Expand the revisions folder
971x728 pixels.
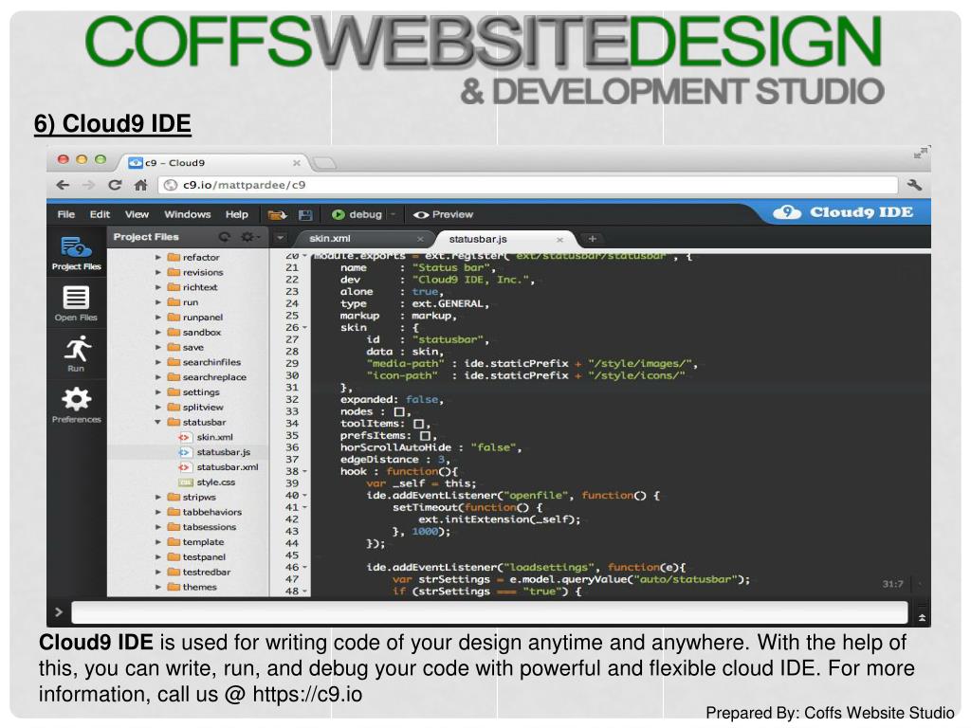click(x=158, y=272)
